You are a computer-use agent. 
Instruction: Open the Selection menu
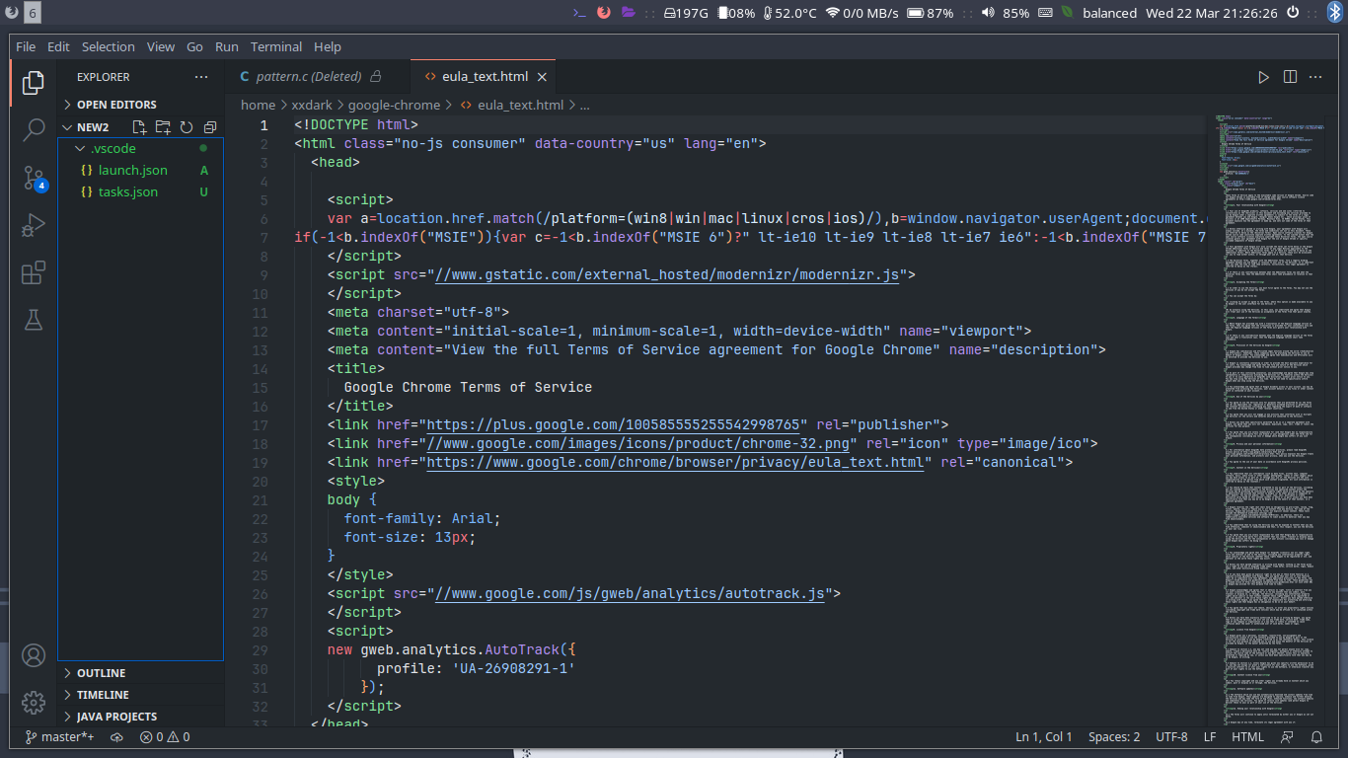(108, 46)
